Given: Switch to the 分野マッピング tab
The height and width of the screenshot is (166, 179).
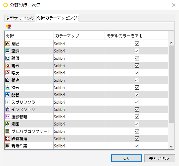Looking at the screenshot, I should [x=20, y=18].
